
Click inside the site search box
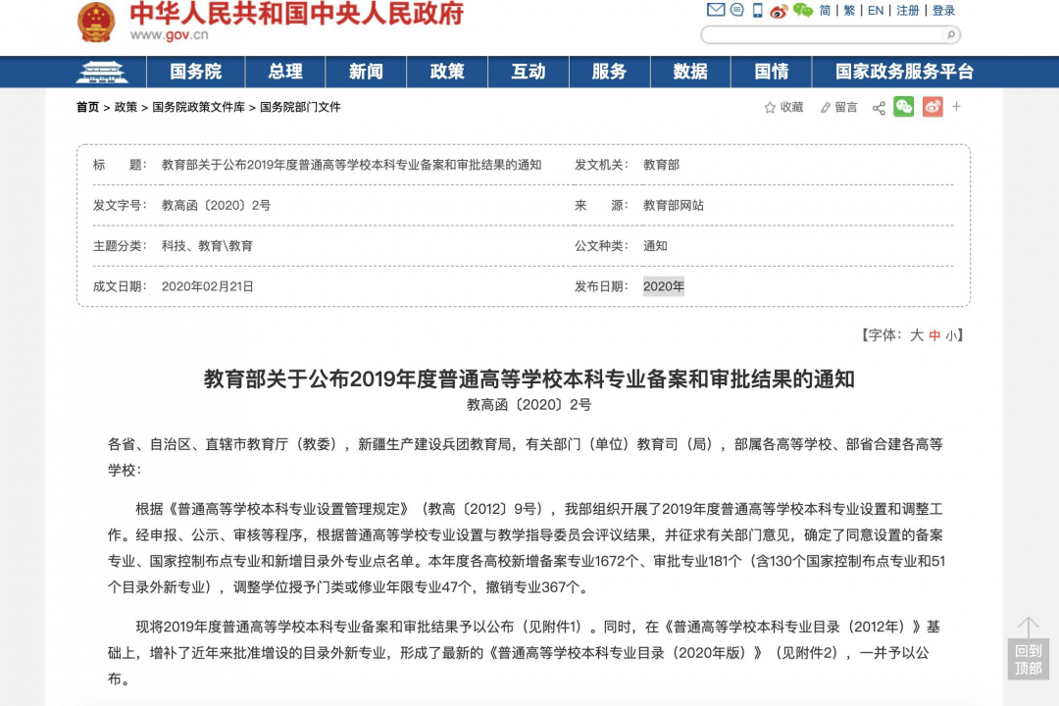(822, 34)
